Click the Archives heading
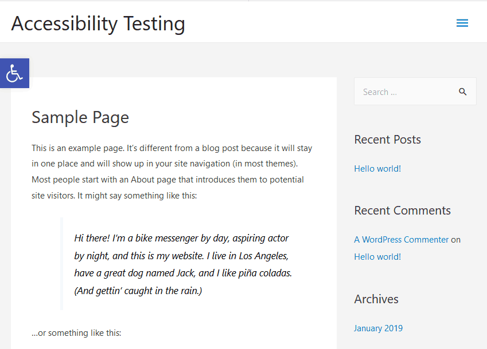This screenshot has width=487, height=349. (376, 299)
